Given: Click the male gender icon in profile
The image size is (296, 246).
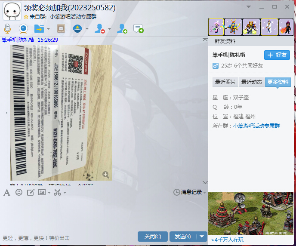Looking at the screenshot, I should (x=216, y=66).
